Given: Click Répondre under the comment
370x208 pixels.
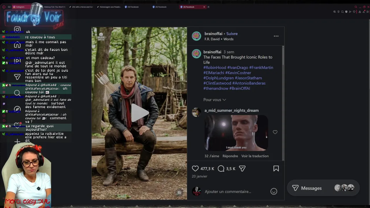Looking at the screenshot, I should coord(230,156).
